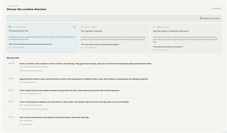This screenshot has width=227, height=133.
Task: Click the VO line "Visit before work." in the last shot
Action: (x=25, y=125)
